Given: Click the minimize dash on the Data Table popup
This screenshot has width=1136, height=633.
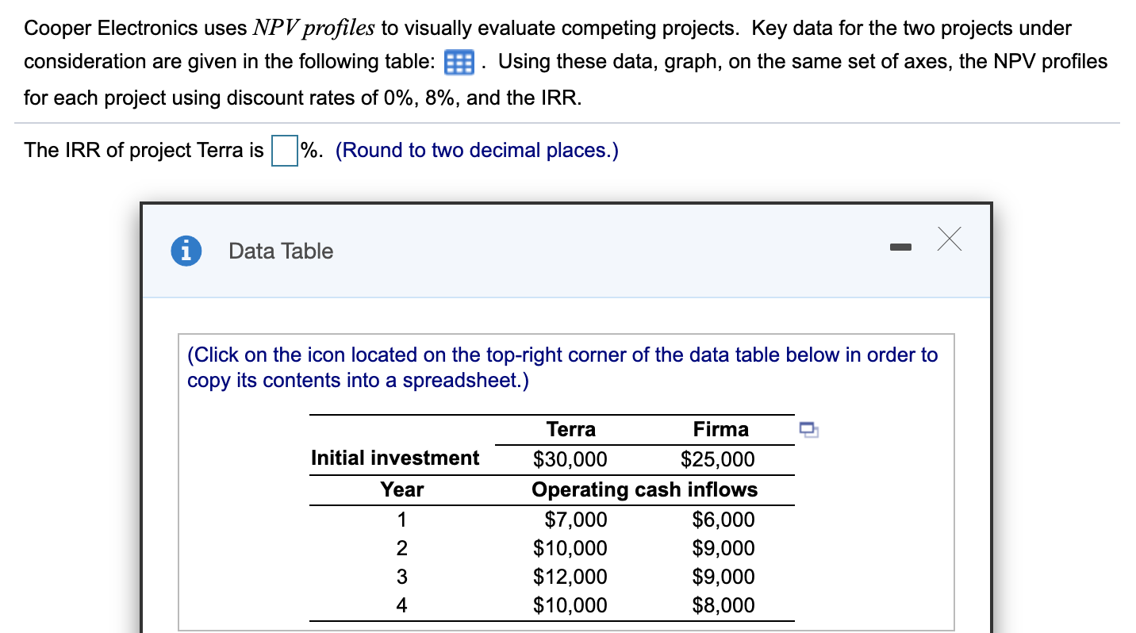Looking at the screenshot, I should click(900, 247).
